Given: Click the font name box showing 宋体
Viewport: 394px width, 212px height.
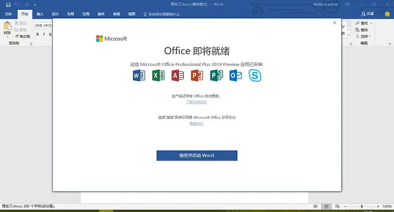Looking at the screenshot, I should (43, 26).
